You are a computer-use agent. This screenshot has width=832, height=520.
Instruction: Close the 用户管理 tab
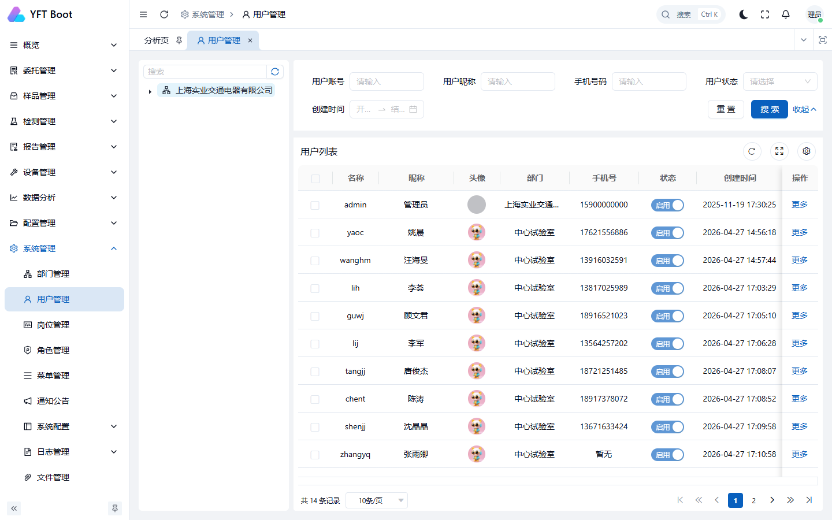point(250,40)
